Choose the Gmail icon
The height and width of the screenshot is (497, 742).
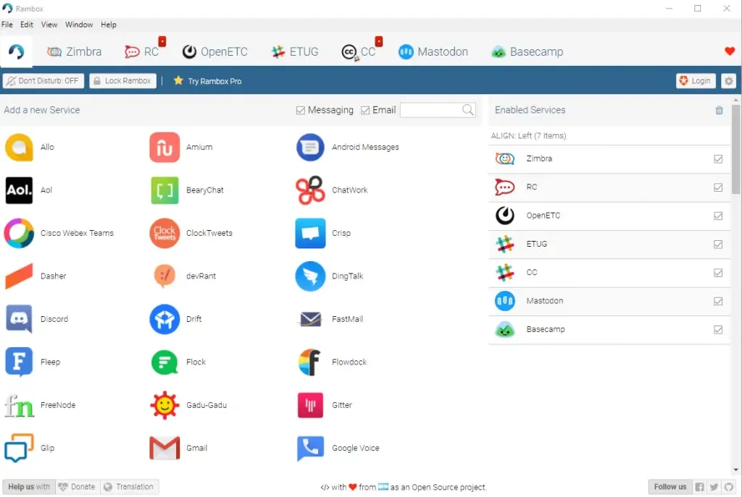point(164,449)
